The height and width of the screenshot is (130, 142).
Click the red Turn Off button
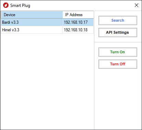tap(118, 64)
